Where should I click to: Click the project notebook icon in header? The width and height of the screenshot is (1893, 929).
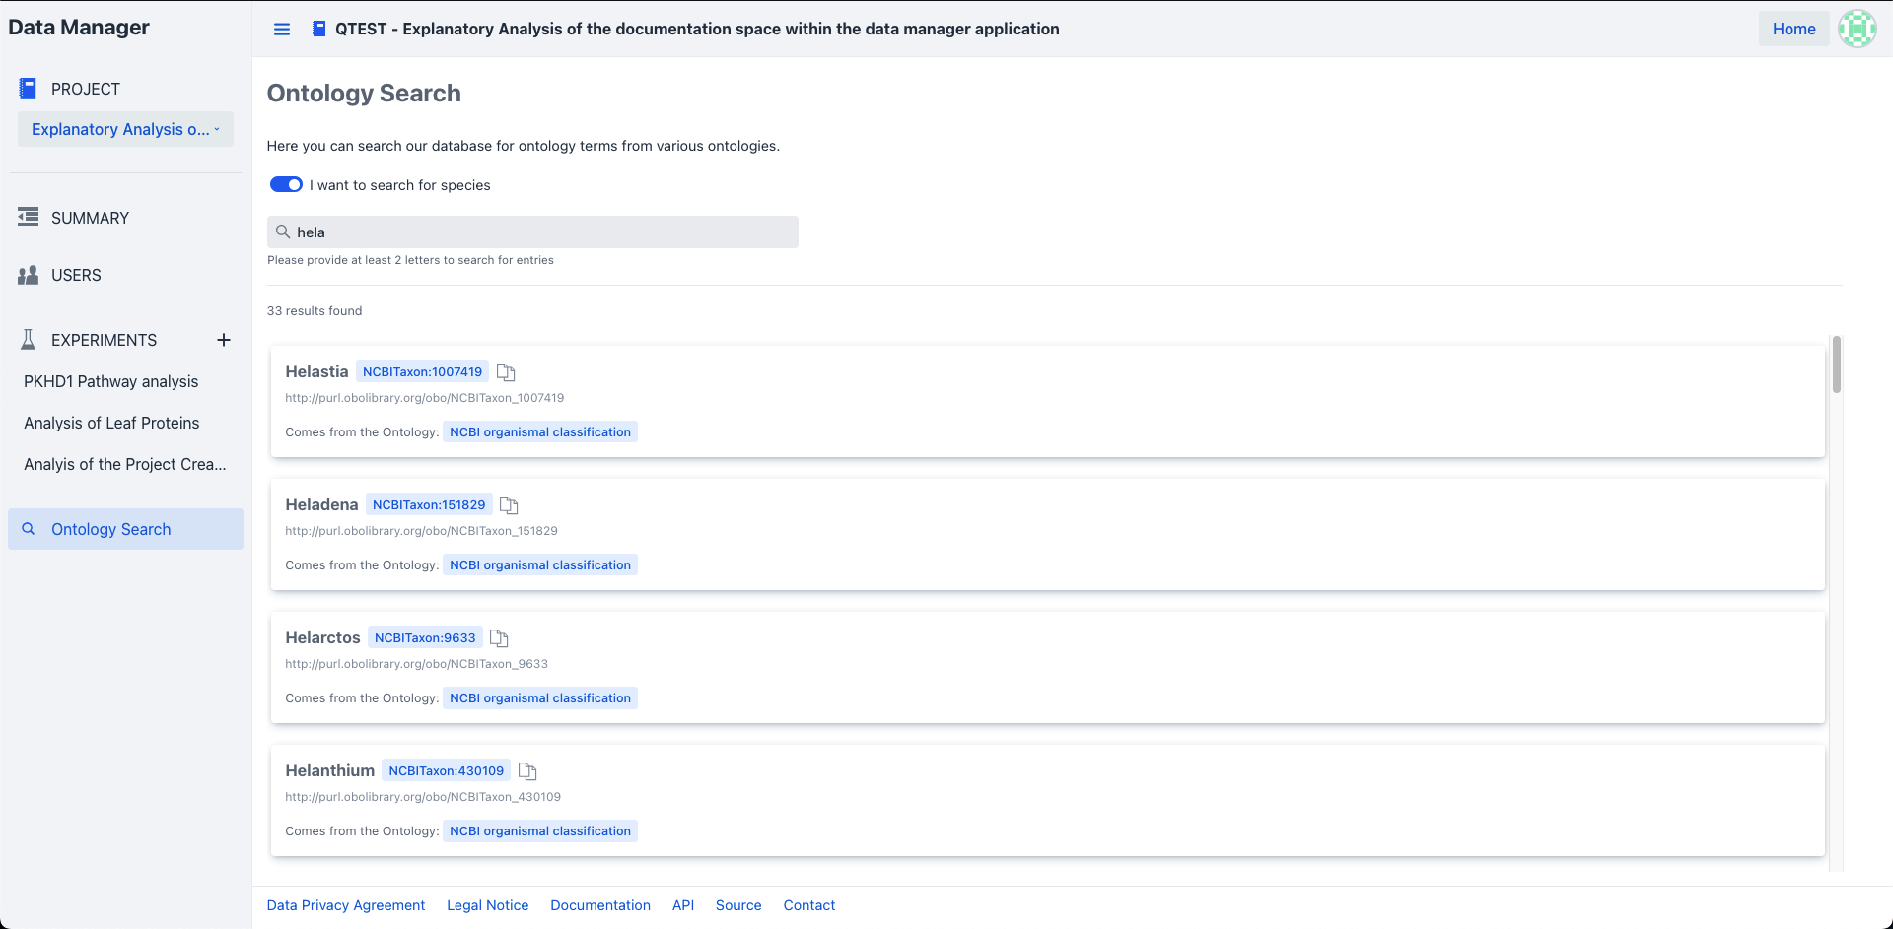coord(318,30)
